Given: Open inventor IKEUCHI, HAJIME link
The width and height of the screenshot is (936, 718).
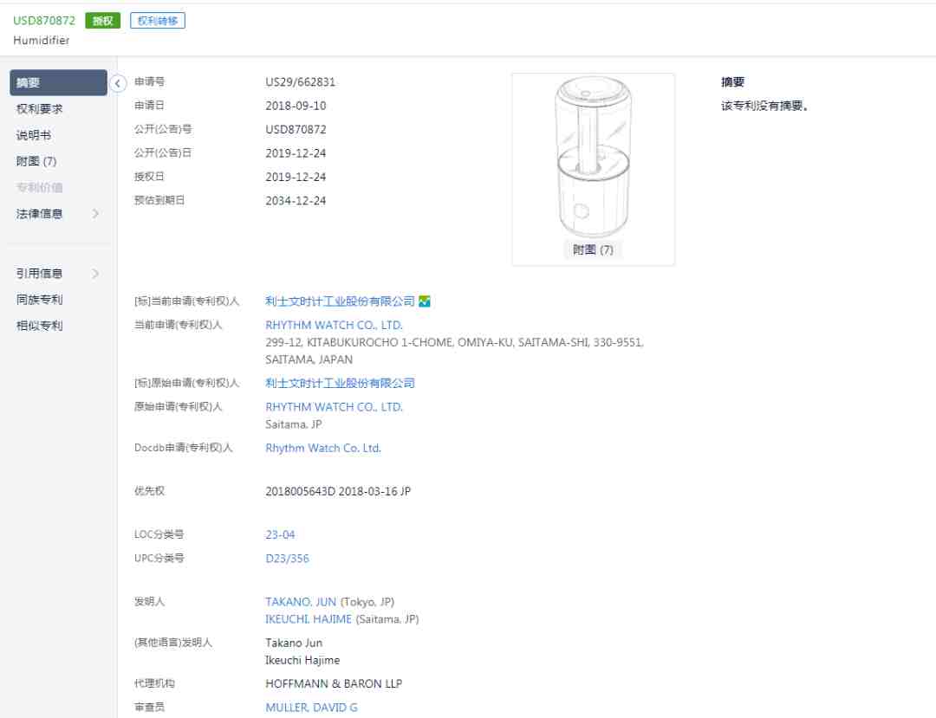Looking at the screenshot, I should click(x=309, y=619).
